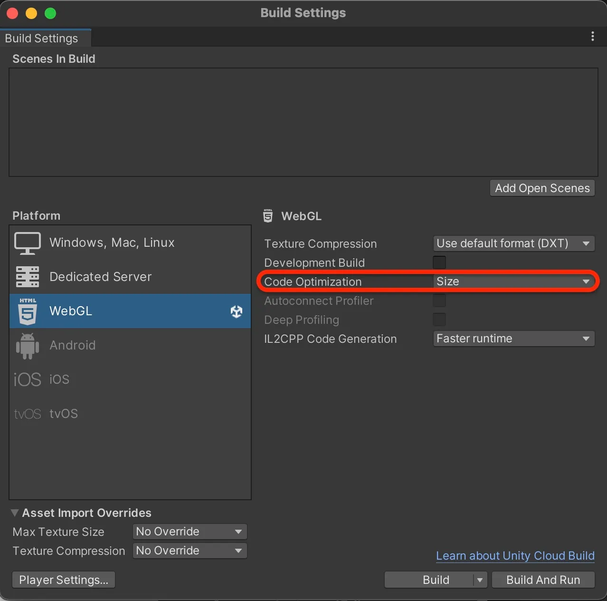This screenshot has width=607, height=601.
Task: Toggle the Autoconnect Profiler checkbox
Action: tap(439, 300)
